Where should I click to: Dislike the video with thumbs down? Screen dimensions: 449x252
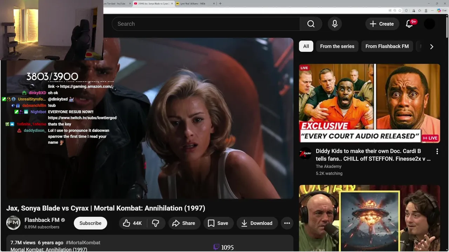click(155, 223)
